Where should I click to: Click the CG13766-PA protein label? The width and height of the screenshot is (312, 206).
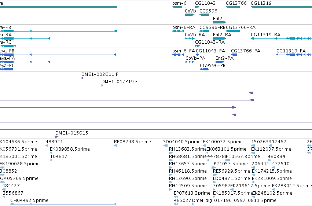(x=246, y=51)
